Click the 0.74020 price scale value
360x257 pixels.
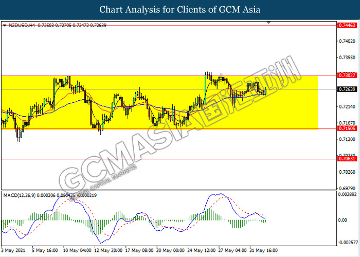tap(347, 41)
